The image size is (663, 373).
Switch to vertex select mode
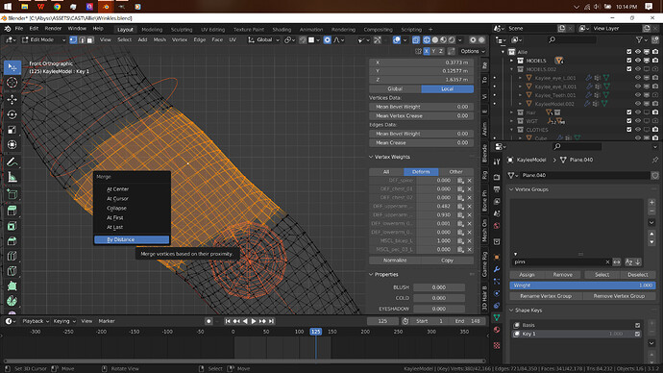pos(73,39)
